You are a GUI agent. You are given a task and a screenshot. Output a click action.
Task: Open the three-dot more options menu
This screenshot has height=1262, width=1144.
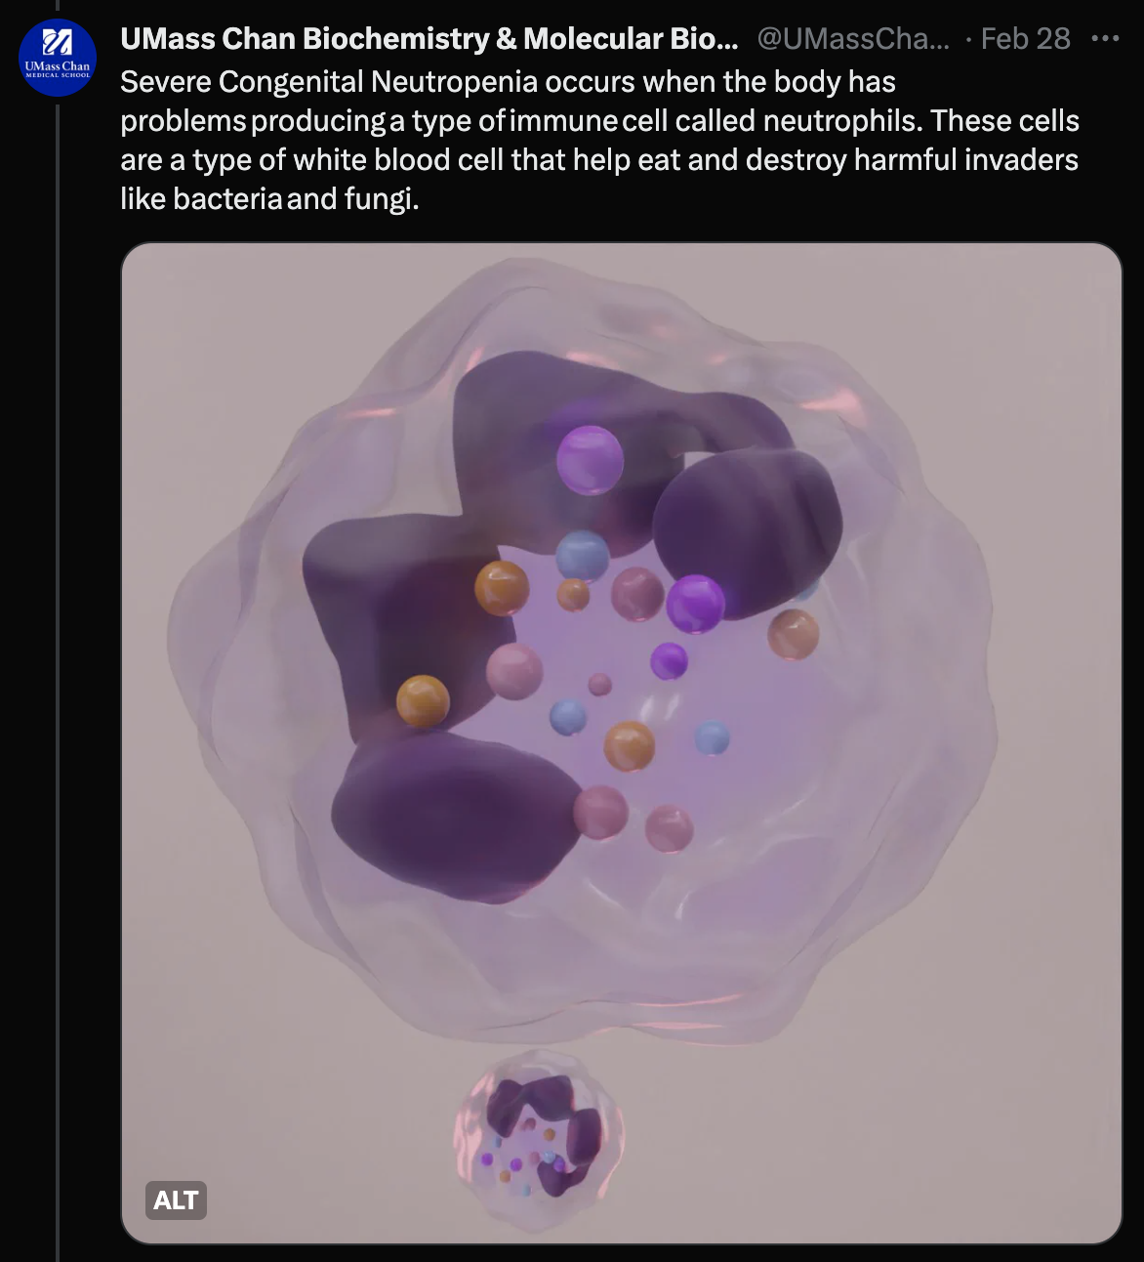tap(1105, 39)
